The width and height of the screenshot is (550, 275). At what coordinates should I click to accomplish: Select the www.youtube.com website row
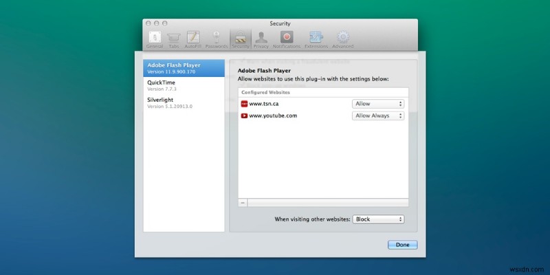323,115
